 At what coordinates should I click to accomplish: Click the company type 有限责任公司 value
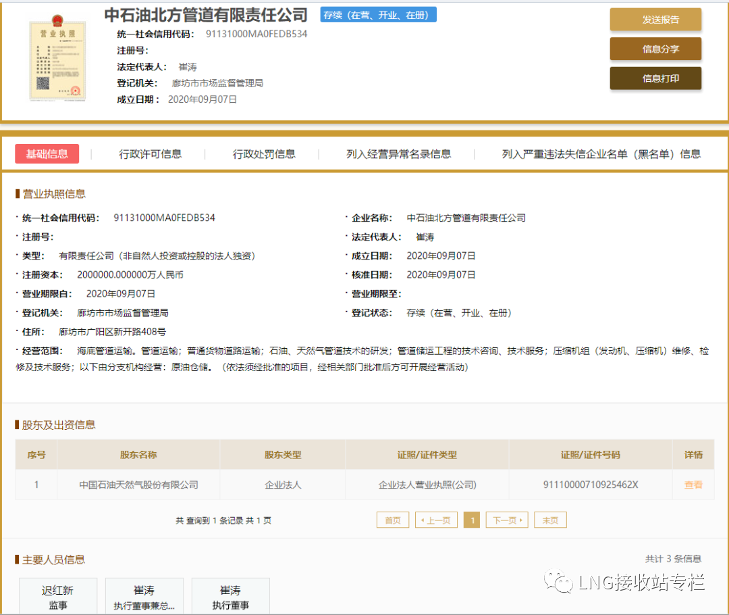pyautogui.click(x=157, y=256)
